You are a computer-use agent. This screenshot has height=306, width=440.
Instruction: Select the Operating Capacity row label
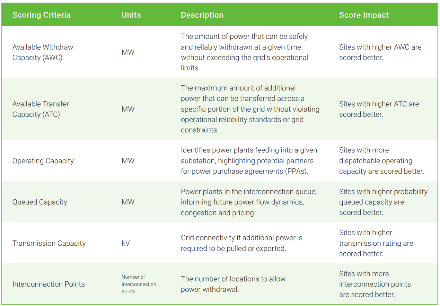point(43,161)
